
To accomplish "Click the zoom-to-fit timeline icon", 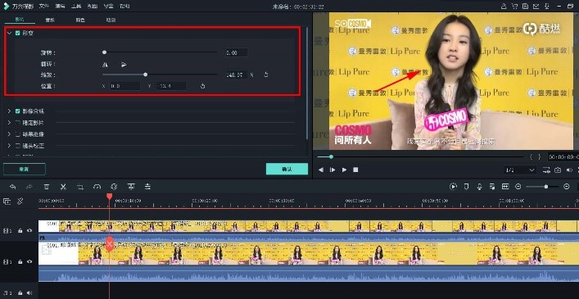I will point(505,187).
